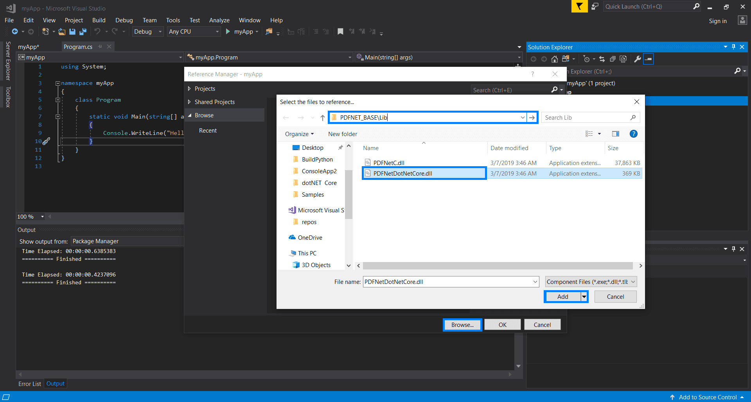Click the Add button
751x402 pixels.
562,297
